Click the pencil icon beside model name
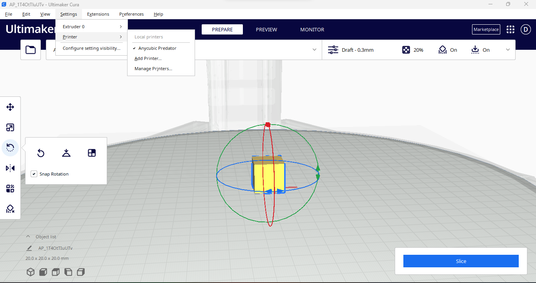536x283 pixels. click(29, 248)
